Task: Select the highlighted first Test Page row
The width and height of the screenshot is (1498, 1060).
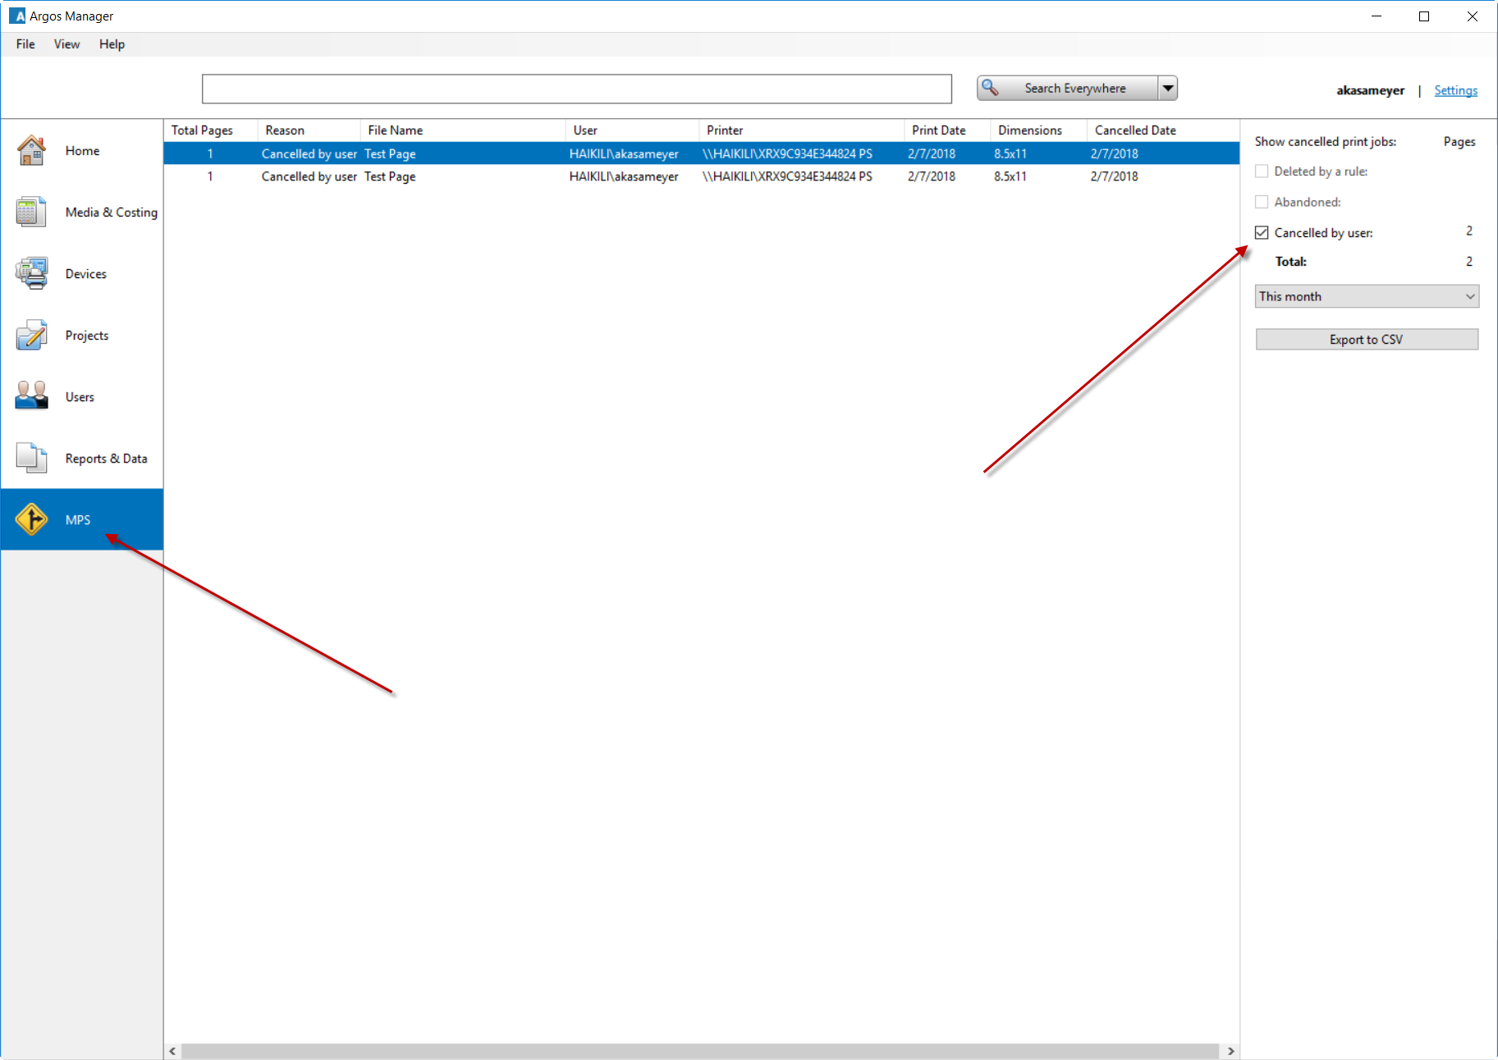Action: pyautogui.click(x=702, y=153)
